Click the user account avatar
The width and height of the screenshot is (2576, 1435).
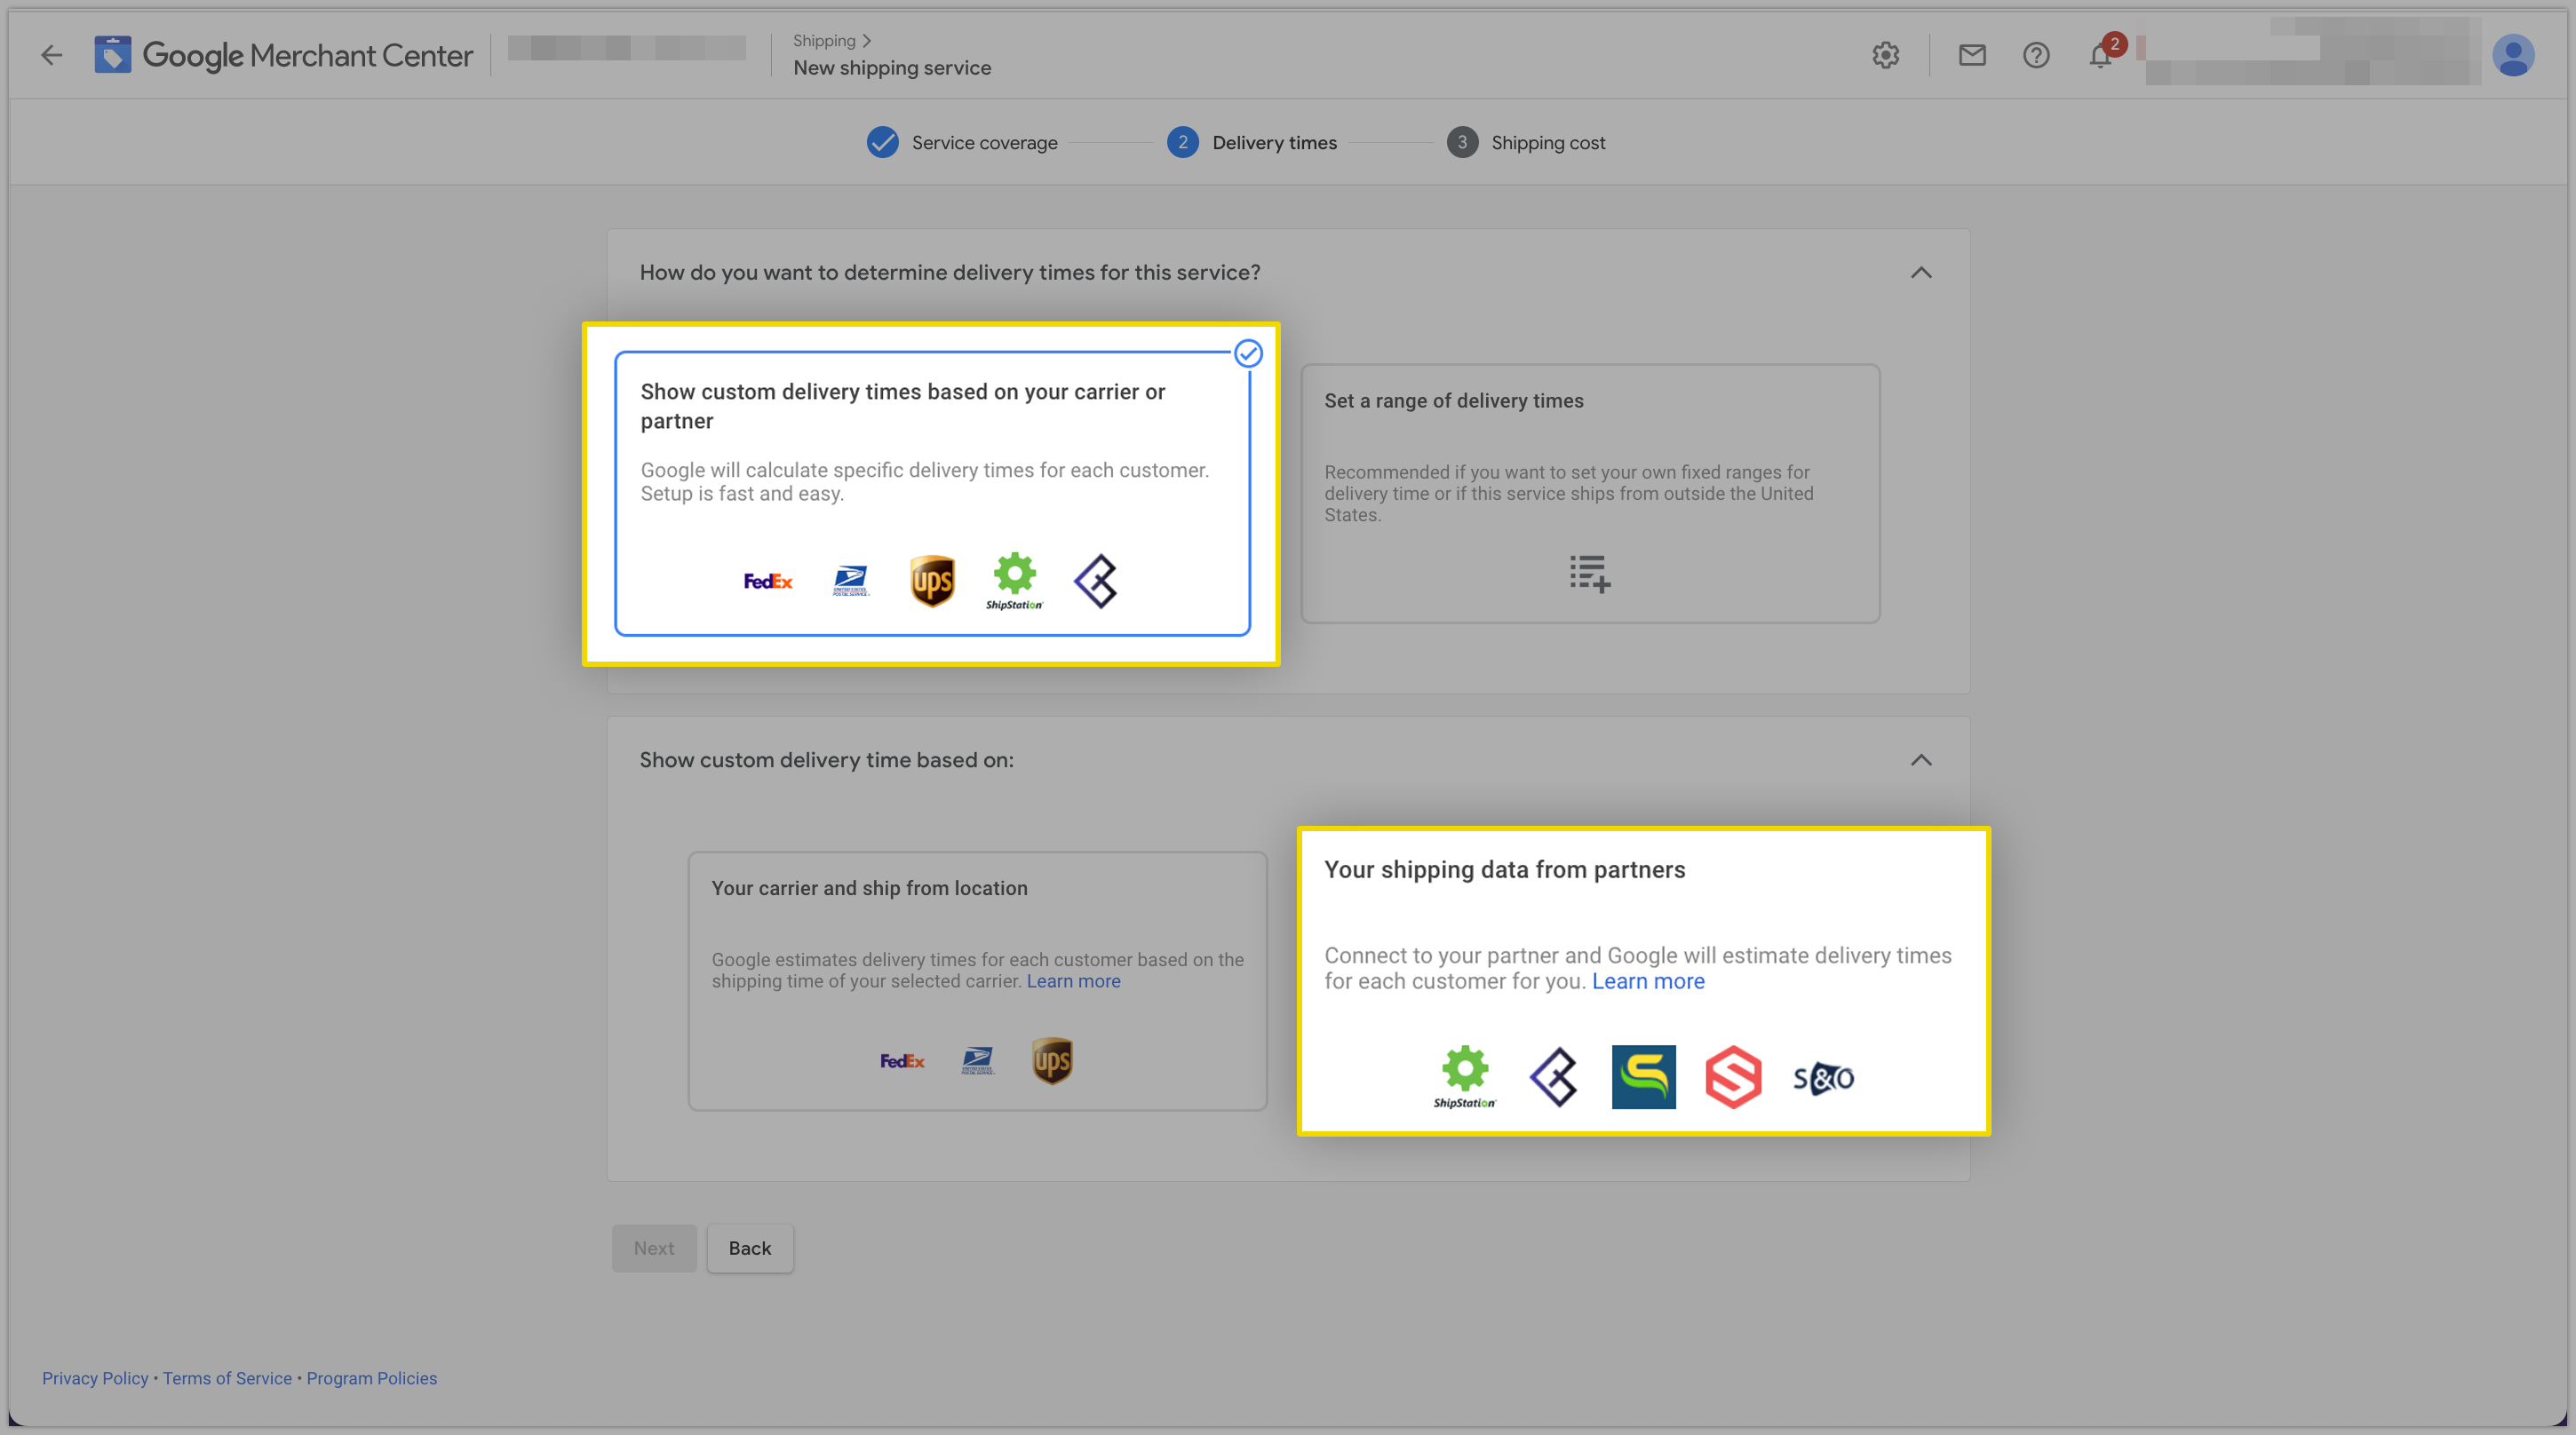tap(2512, 55)
